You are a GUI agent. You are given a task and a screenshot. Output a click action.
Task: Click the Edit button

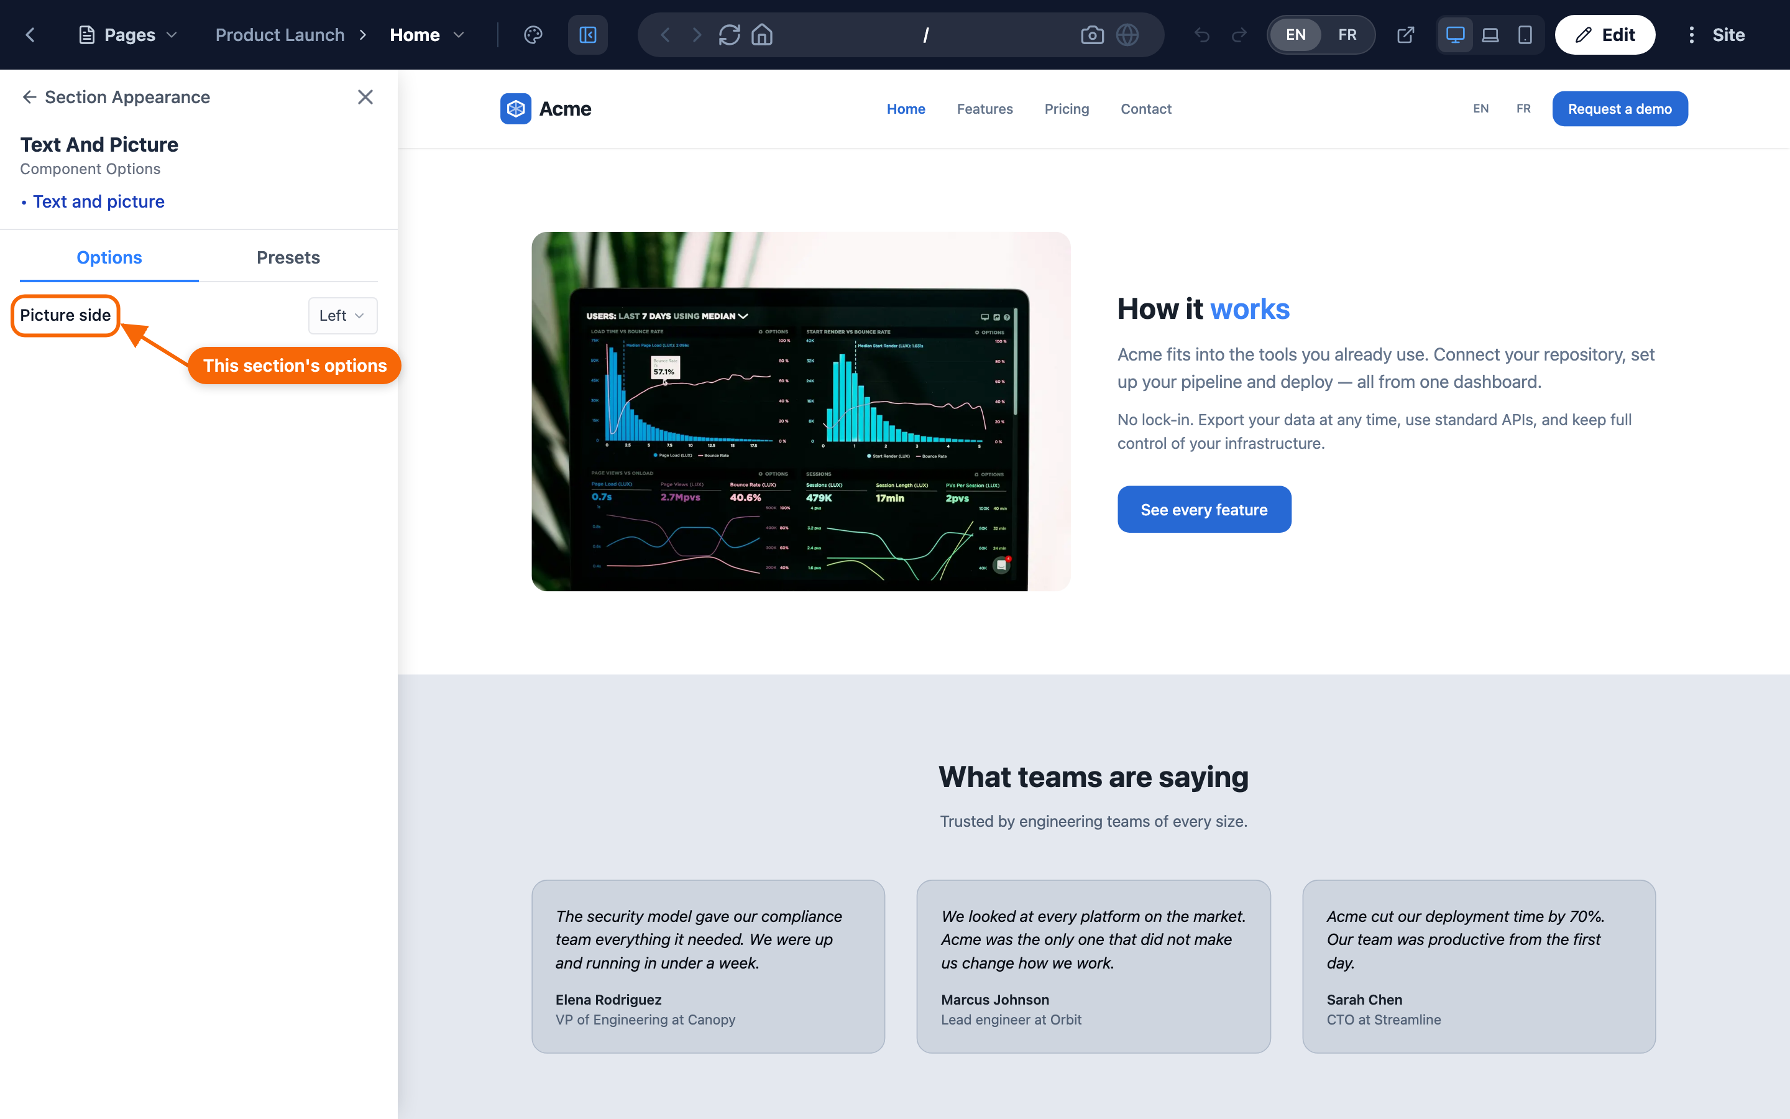coord(1605,35)
